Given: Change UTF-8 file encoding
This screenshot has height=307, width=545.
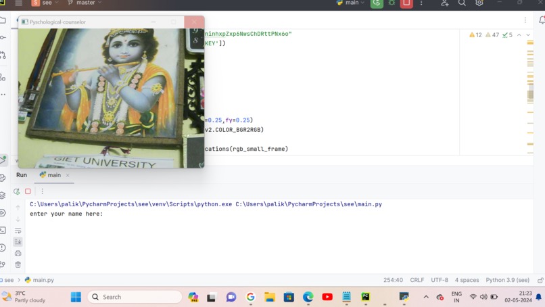Looking at the screenshot, I should point(440,280).
